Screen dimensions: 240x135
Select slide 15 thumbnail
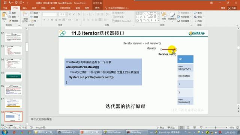13,77
